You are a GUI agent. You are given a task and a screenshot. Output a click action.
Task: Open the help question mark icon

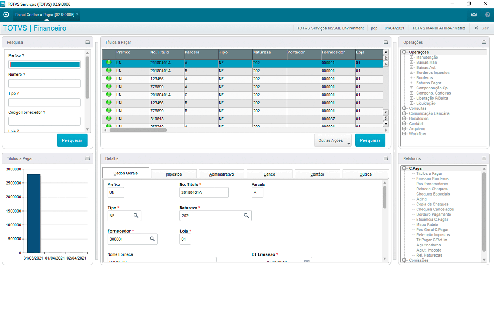point(487,15)
